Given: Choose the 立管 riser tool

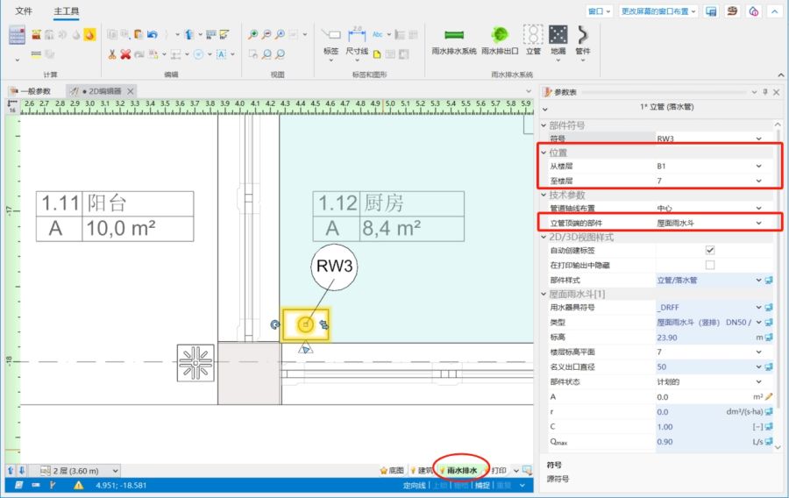Looking at the screenshot, I should point(532,35).
